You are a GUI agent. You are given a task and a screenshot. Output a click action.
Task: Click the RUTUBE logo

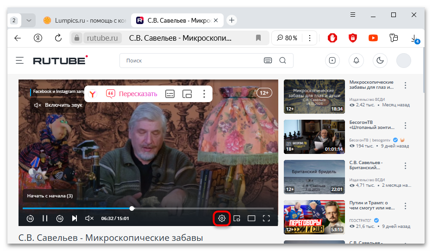coord(60,60)
